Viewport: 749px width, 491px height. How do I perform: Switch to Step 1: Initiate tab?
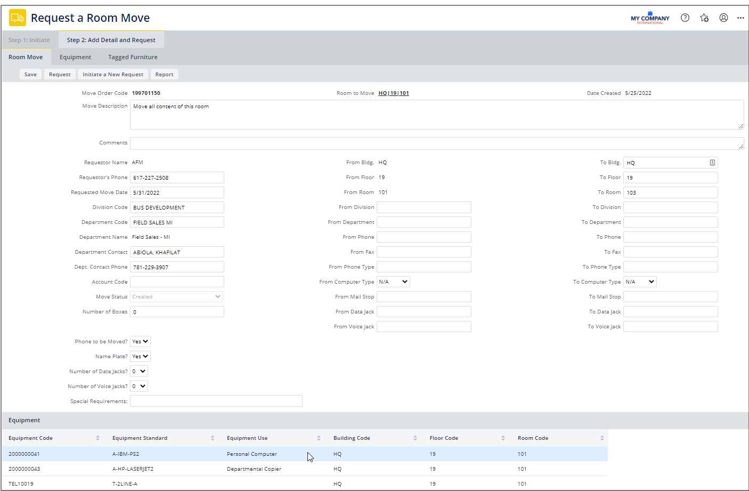29,40
